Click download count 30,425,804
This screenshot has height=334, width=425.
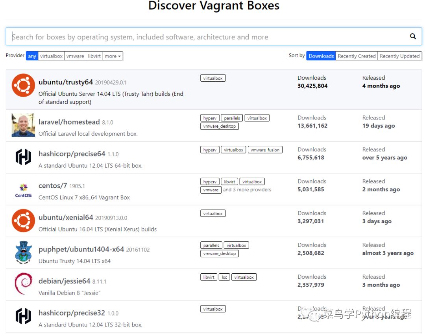(x=312, y=86)
